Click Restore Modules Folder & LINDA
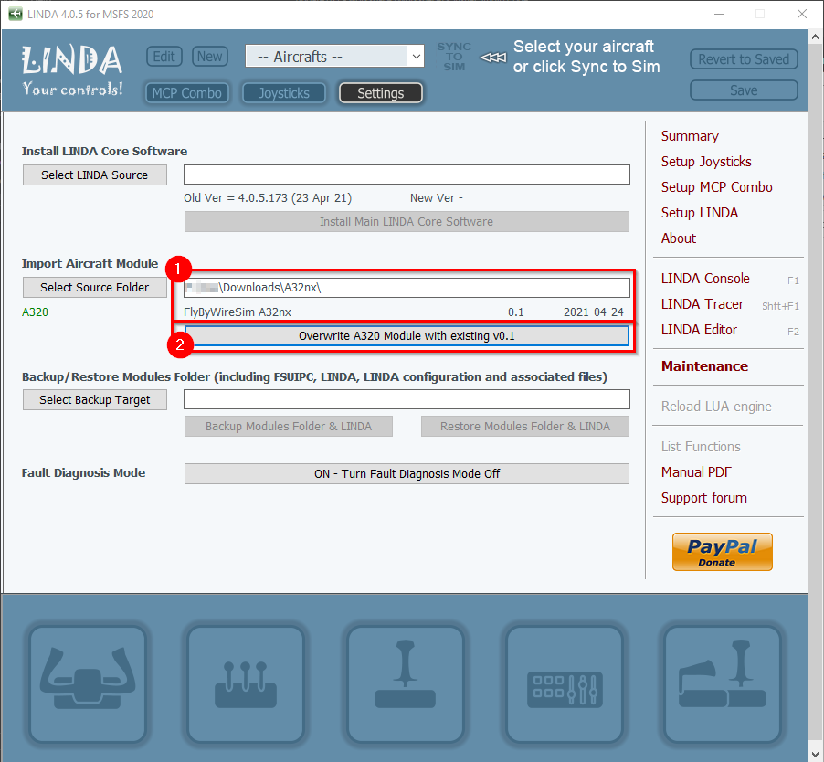 [525, 426]
